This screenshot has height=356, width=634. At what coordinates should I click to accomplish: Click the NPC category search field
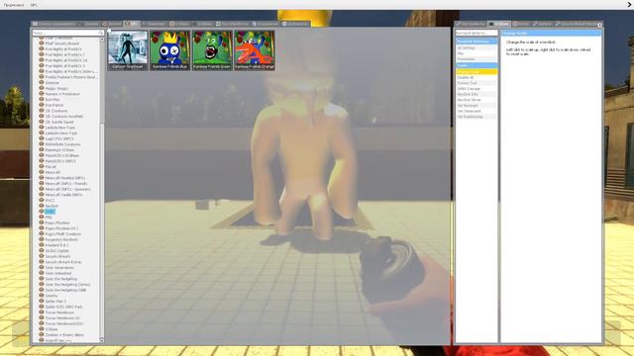pos(68,33)
